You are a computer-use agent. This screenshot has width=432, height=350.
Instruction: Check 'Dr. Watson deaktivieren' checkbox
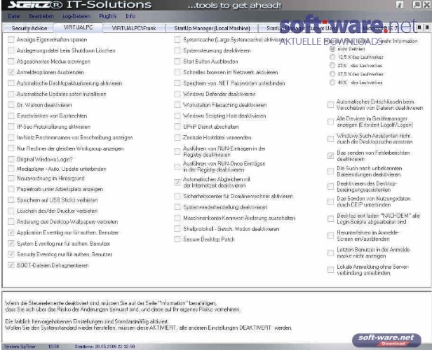pyautogui.click(x=11, y=105)
